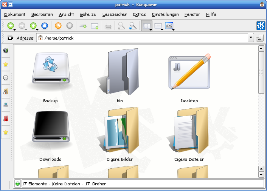Open the address bar history dropdown

pyautogui.click(x=251, y=38)
